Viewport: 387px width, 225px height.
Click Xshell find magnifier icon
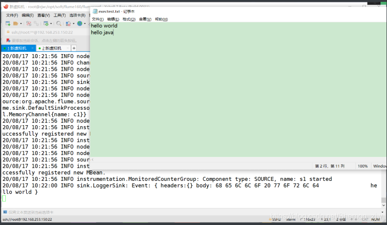[59, 24]
